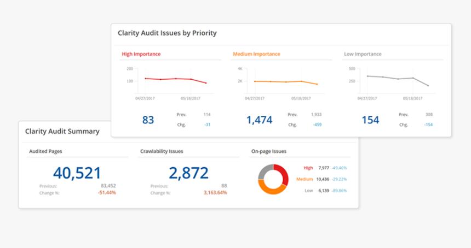
Task: Select the Medium Importance heading
Action: [x=256, y=54]
